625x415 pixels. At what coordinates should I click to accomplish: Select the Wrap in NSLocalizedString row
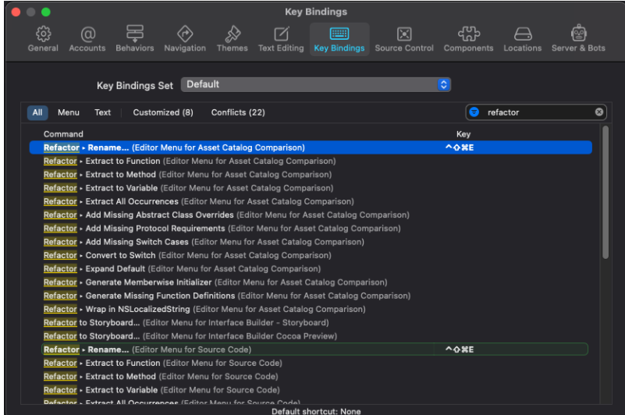click(311, 310)
